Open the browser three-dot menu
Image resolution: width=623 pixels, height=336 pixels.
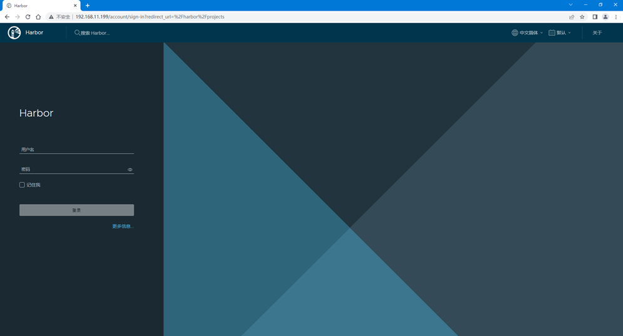coord(616,17)
